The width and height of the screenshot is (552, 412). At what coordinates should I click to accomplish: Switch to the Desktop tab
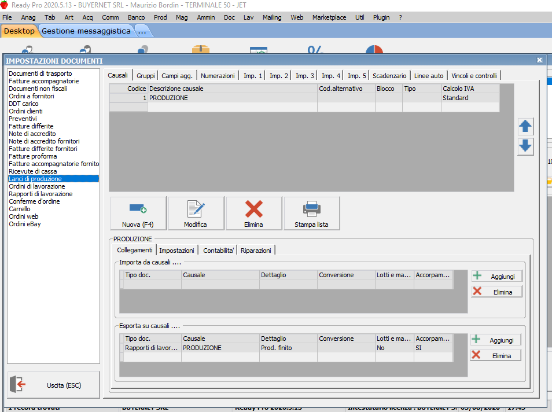[19, 31]
